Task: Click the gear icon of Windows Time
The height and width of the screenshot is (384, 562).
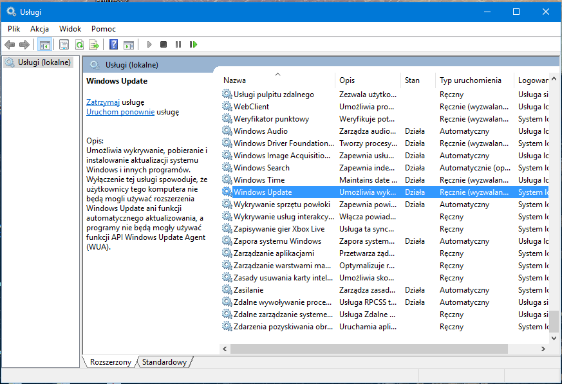Action: pos(227,179)
